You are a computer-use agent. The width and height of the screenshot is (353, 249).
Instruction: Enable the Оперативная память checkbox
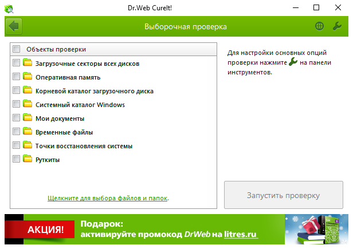tap(16, 77)
